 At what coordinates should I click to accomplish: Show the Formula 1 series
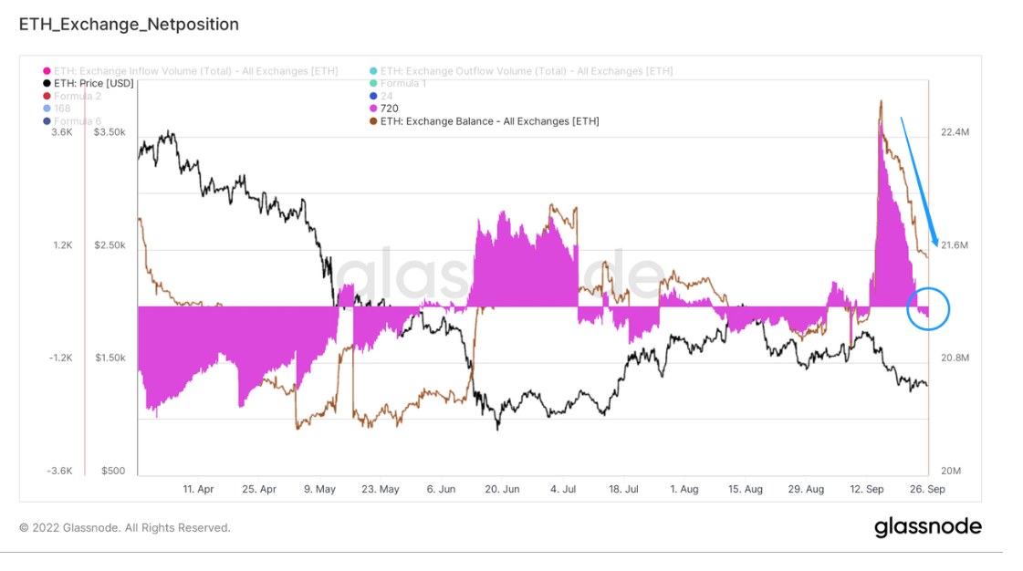tap(402, 83)
